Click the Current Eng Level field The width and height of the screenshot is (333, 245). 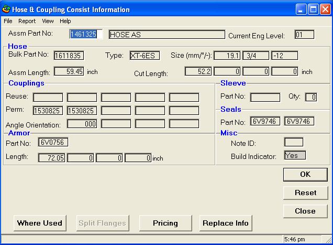[304, 35]
